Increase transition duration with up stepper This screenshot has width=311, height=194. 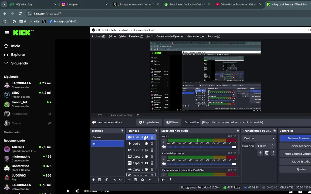pos(273,144)
